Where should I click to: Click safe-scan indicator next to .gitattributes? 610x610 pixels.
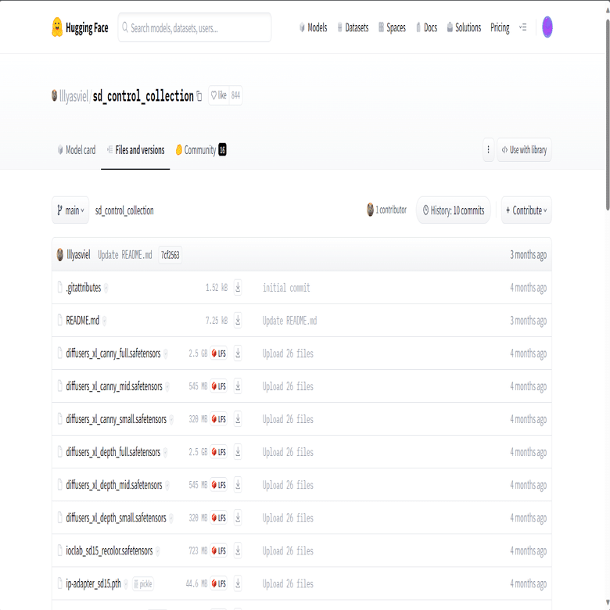pyautogui.click(x=106, y=289)
